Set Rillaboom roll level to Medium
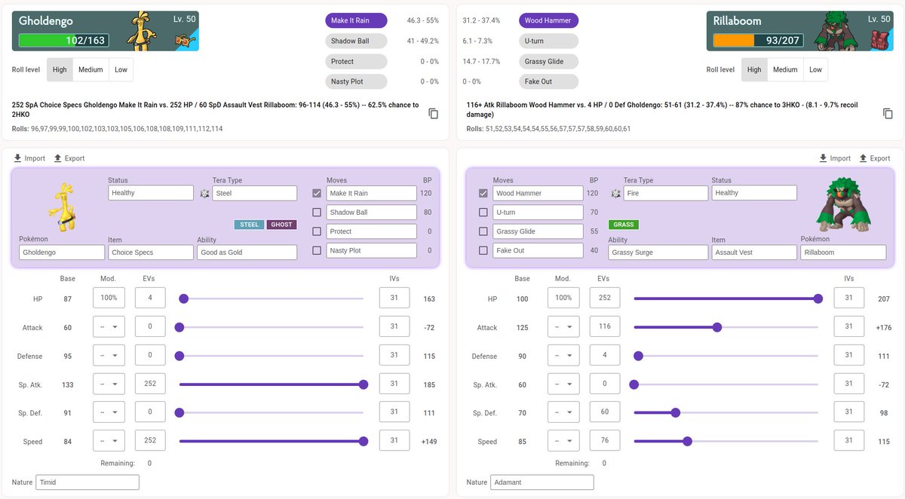This screenshot has width=905, height=499. click(x=785, y=69)
